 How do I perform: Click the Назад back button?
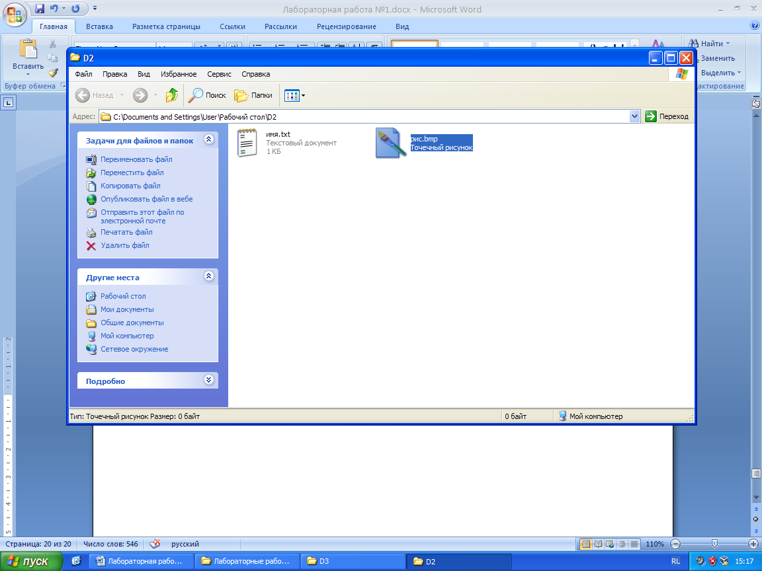tap(95, 95)
